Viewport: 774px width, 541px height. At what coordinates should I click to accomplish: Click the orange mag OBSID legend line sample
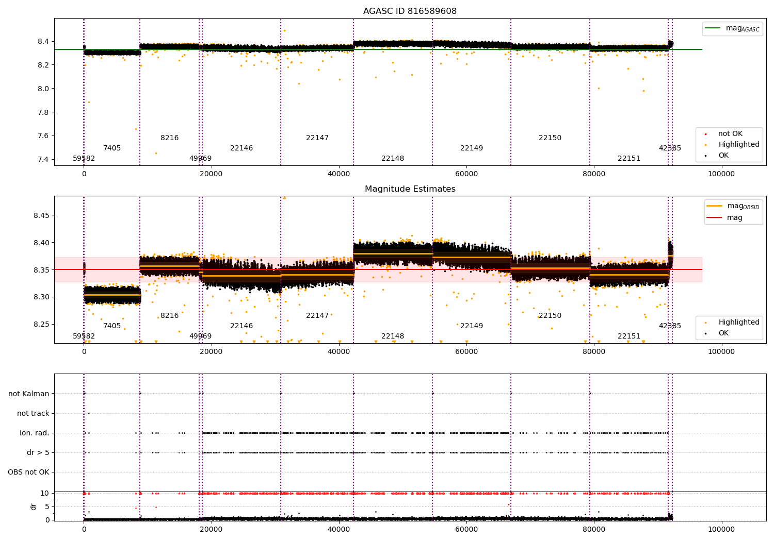[715, 206]
